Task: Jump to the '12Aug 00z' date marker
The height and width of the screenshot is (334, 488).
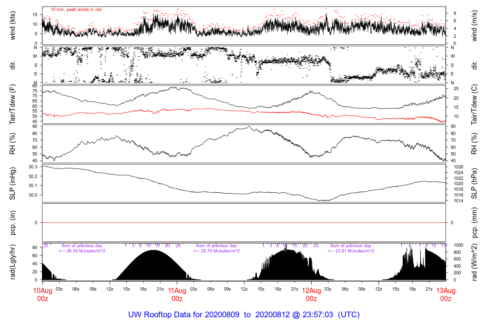Action: pos(311,294)
